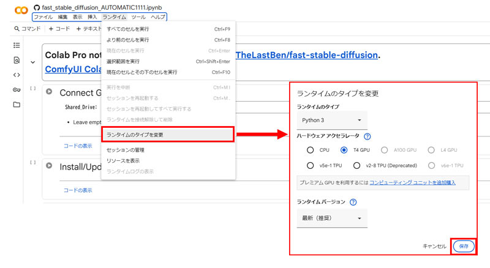The height and width of the screenshot is (268, 490).
Task: Click the help icon beside ハードウェア アクセラレータ
Action: (367, 136)
